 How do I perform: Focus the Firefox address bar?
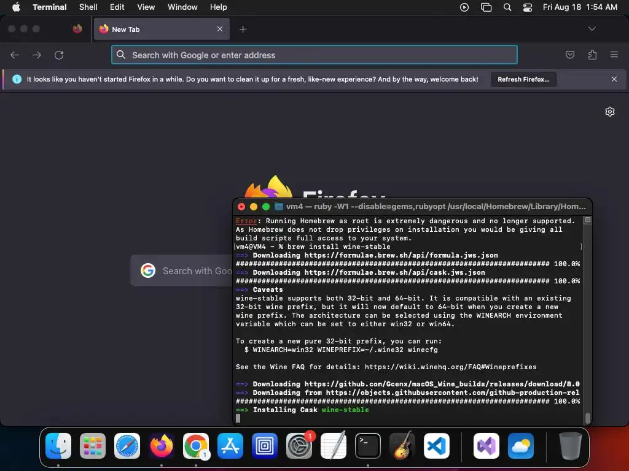pos(314,55)
